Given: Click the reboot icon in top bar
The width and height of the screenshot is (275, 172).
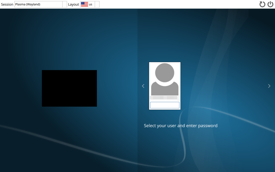Looking at the screenshot, I should (262, 4).
